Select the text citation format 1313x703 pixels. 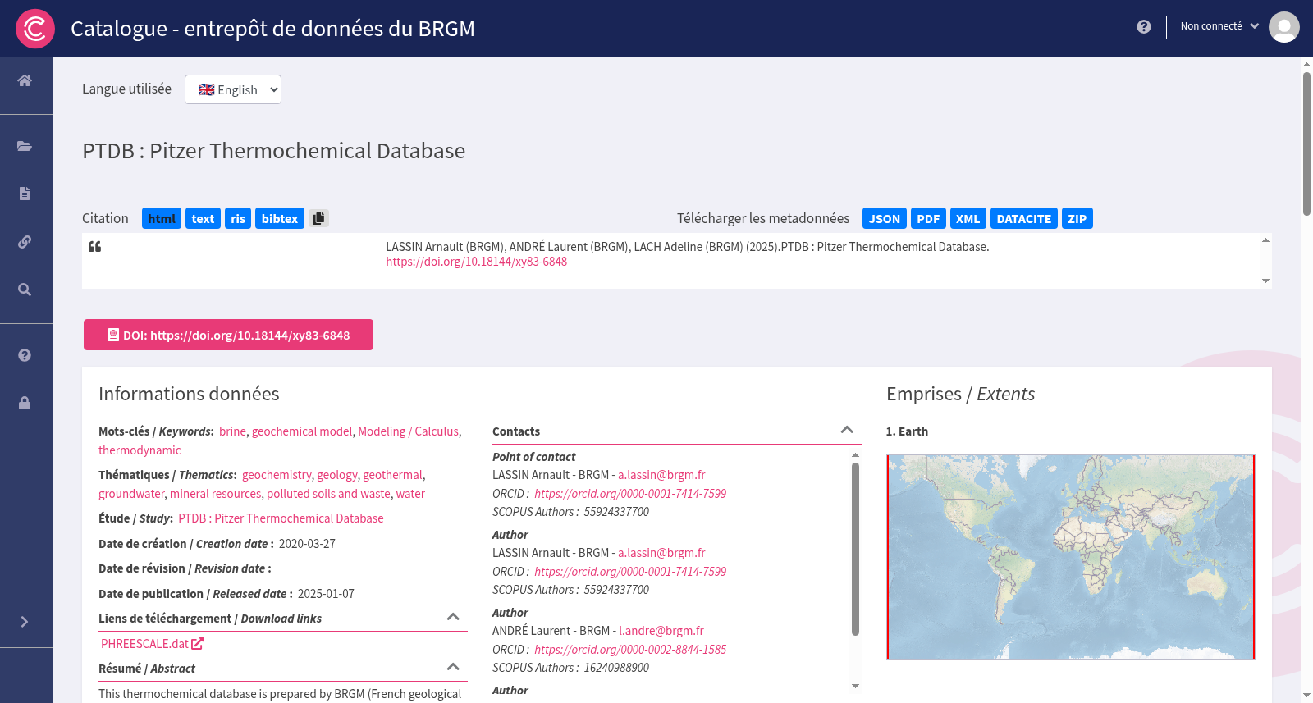click(203, 218)
